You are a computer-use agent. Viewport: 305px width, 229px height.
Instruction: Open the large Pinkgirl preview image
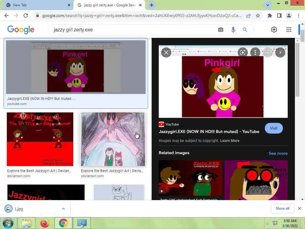[223, 82]
